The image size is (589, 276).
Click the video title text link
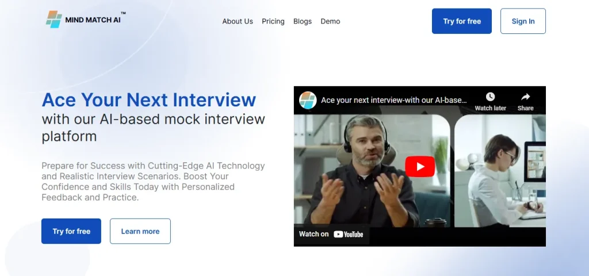[393, 100]
